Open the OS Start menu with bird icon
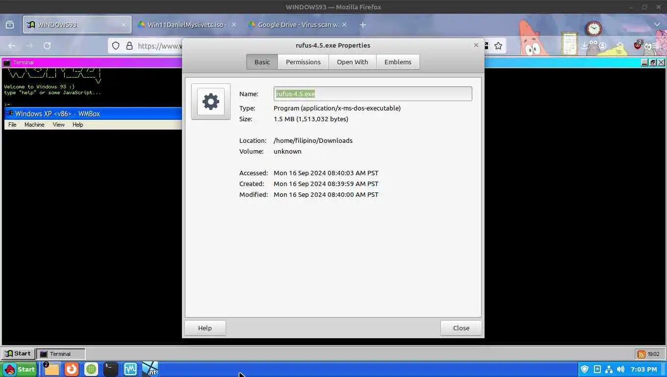The height and width of the screenshot is (377, 667). click(x=20, y=369)
